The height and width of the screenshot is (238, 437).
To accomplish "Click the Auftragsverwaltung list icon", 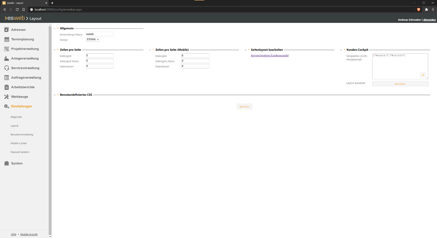I will coord(6,78).
